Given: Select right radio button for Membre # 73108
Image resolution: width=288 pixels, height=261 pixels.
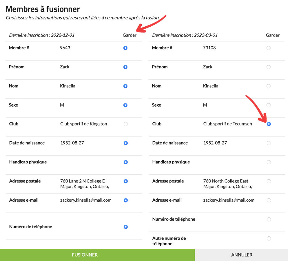Looking at the screenshot, I should point(268,48).
